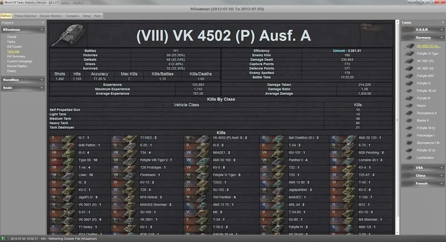Click the Unicum efficiency rating text

pos(339,51)
